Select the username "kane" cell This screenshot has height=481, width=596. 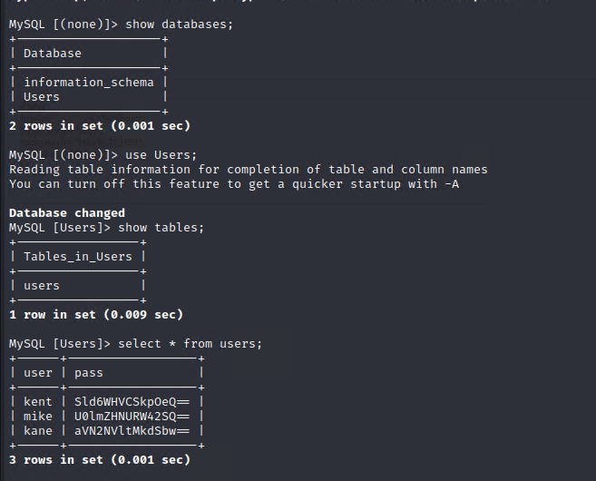[38, 431]
